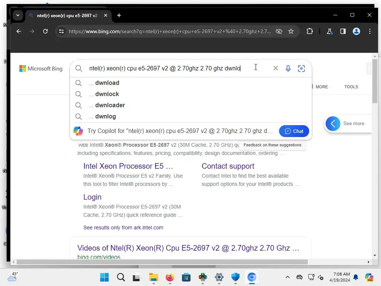Open Intel Xeon Processor E5 link
Image resolution: width=381 pixels, height=286 pixels.
click(x=128, y=166)
